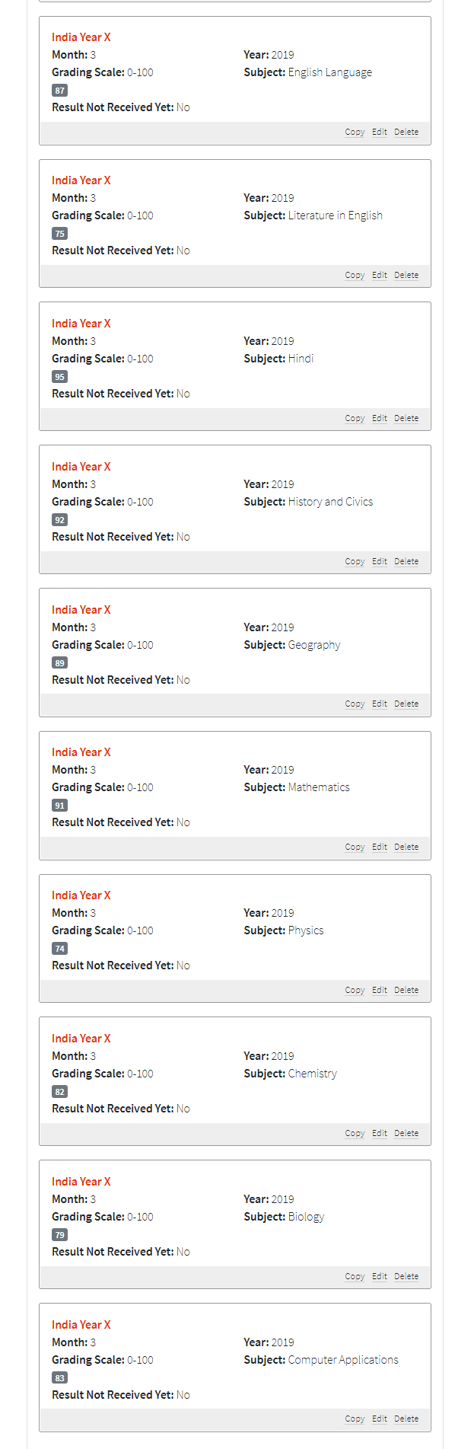The width and height of the screenshot is (474, 1449).
Task: Delete the English Language subject entry
Action: [406, 132]
